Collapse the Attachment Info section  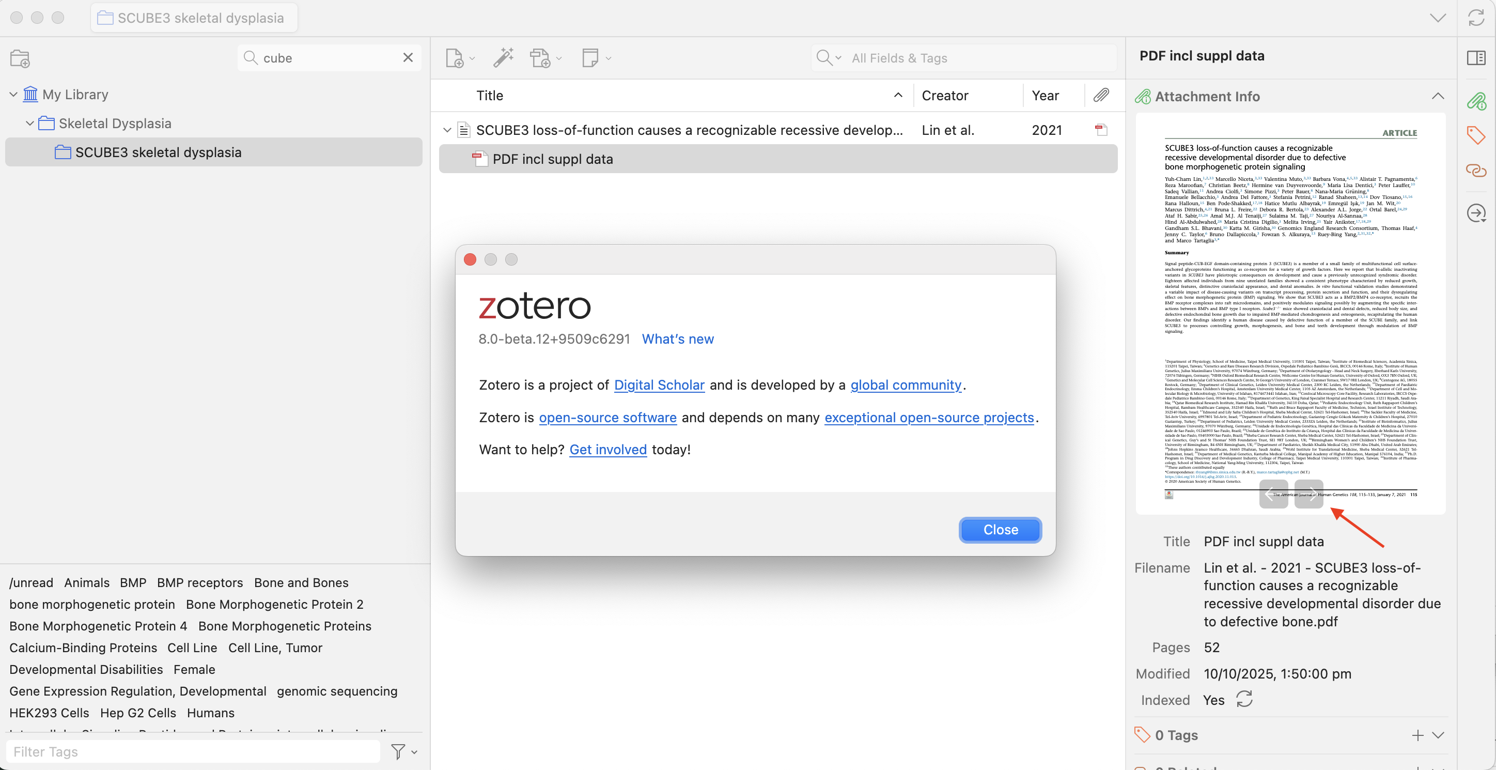[x=1437, y=97]
